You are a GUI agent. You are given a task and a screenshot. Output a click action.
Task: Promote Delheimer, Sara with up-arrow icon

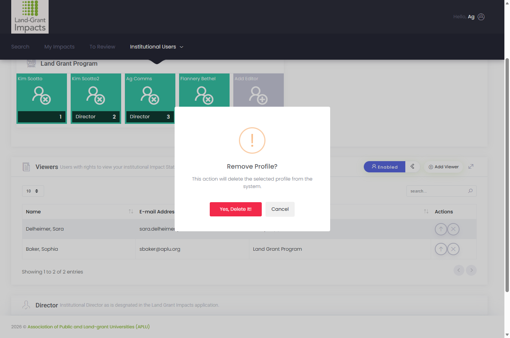coord(441,229)
